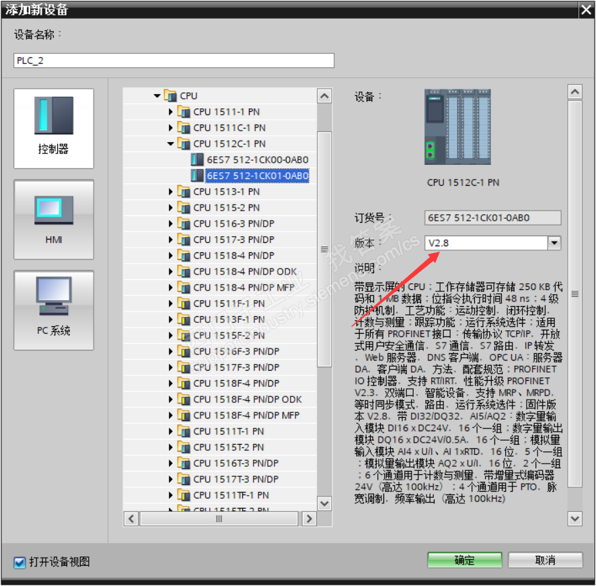
Task: Toggle the 打开设备视图 checkbox
Action: [x=20, y=562]
